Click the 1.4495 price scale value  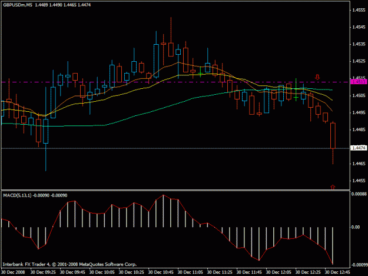(x=359, y=113)
